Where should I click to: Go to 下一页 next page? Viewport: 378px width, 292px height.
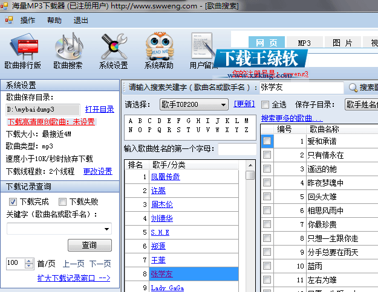pyautogui.click(x=100, y=264)
